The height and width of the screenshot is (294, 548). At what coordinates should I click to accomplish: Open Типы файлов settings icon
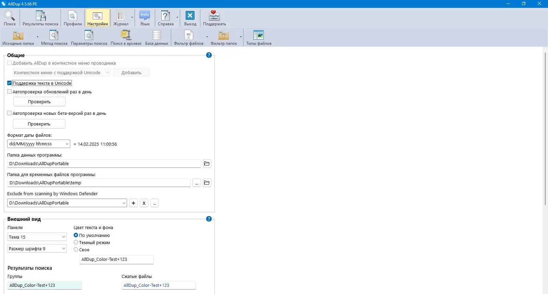[259, 38]
